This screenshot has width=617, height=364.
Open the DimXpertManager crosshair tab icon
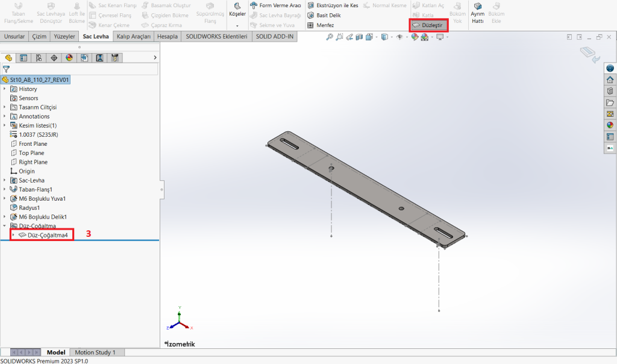(54, 58)
